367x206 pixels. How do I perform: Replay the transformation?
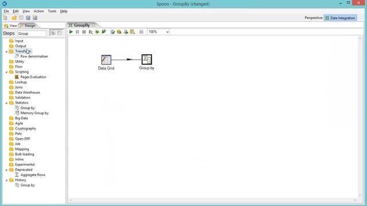click(x=104, y=32)
